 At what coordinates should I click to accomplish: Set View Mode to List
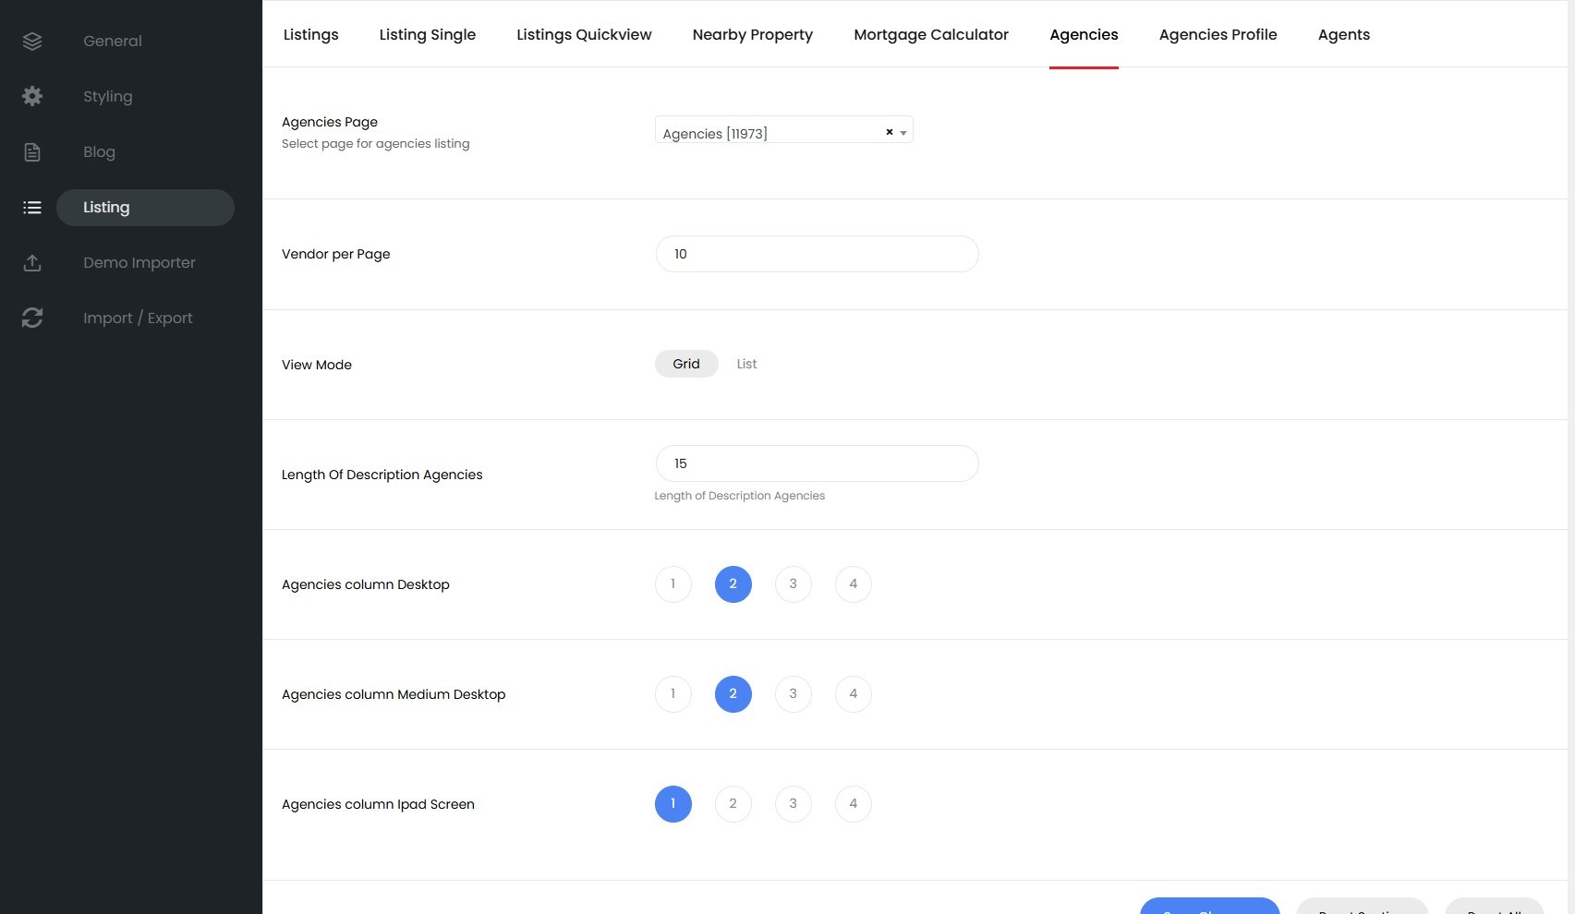746,364
